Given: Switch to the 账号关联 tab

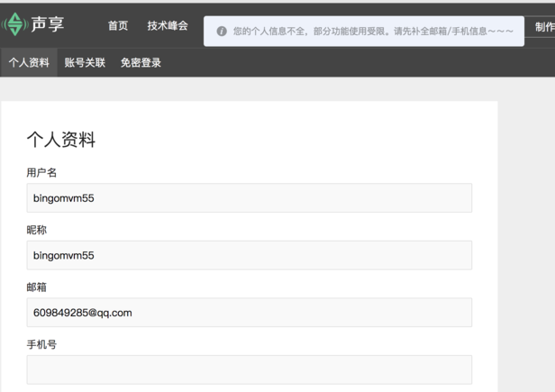Looking at the screenshot, I should [85, 63].
